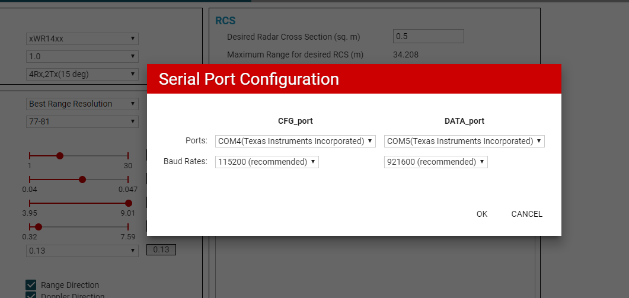Open the xWR14xx platform dropdown
Viewport: 629px width, 298px height.
[82, 39]
